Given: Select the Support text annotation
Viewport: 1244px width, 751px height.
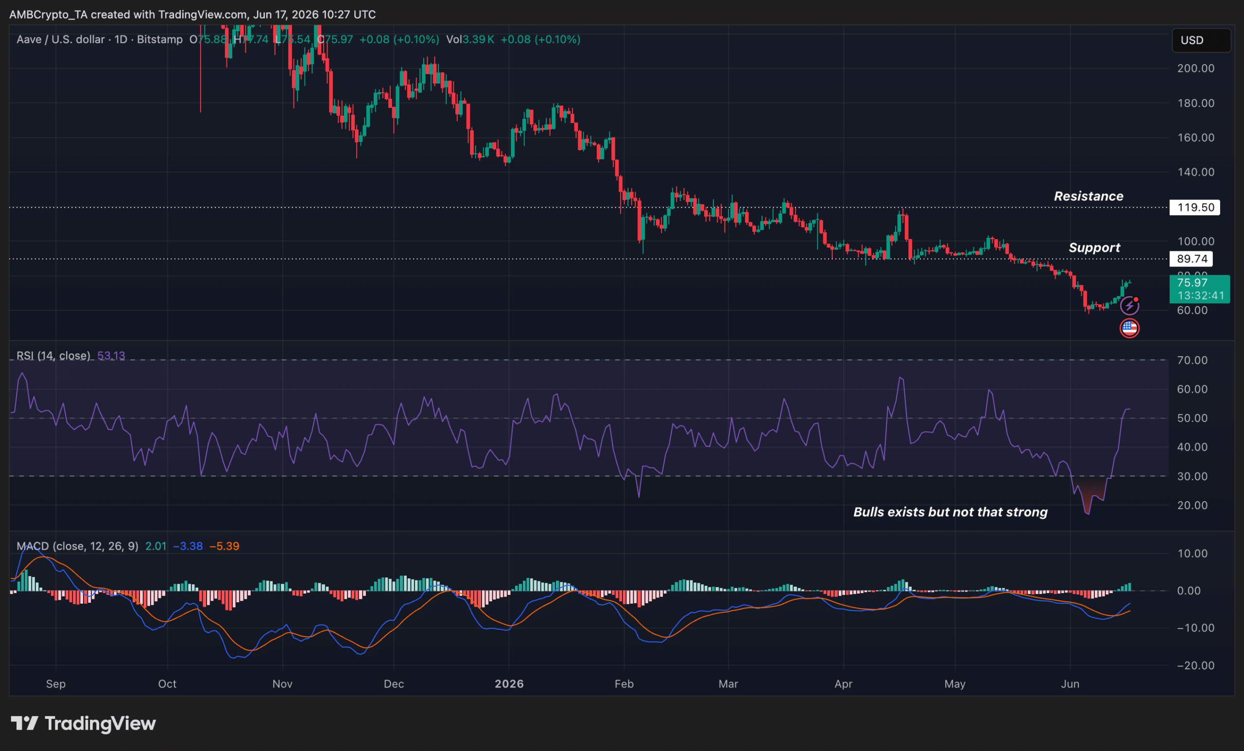Looking at the screenshot, I should 1094,247.
